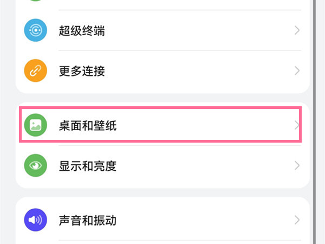This screenshot has width=325, height=244.
Task: Click the chevron arrow beside 声音和振动
Action: (297, 220)
